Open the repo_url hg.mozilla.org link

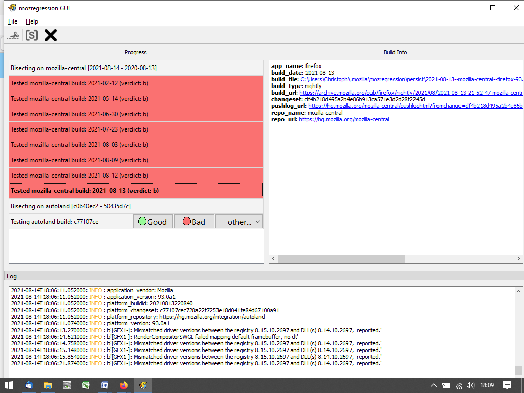point(344,119)
